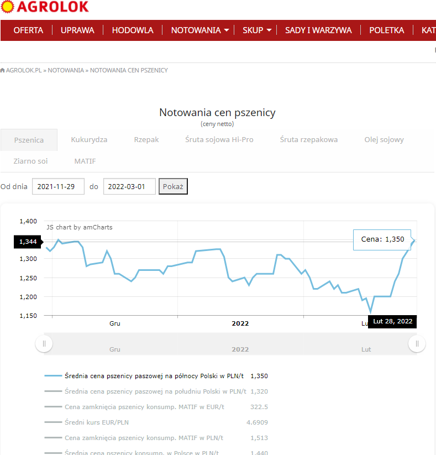Image resolution: width=436 pixels, height=455 pixels.
Task: Open the Oferta menu item
Action: pos(28,30)
